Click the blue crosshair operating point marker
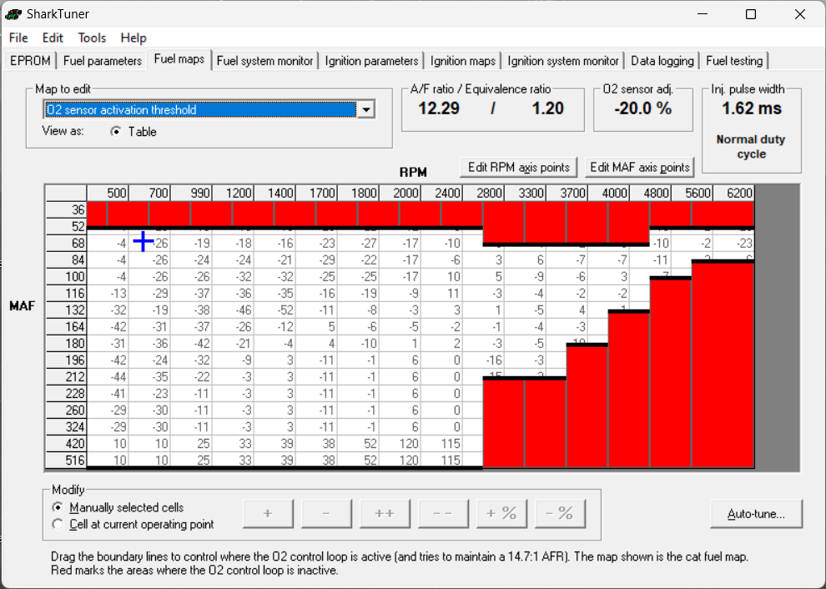Screen dimensions: 826x589 (144, 242)
